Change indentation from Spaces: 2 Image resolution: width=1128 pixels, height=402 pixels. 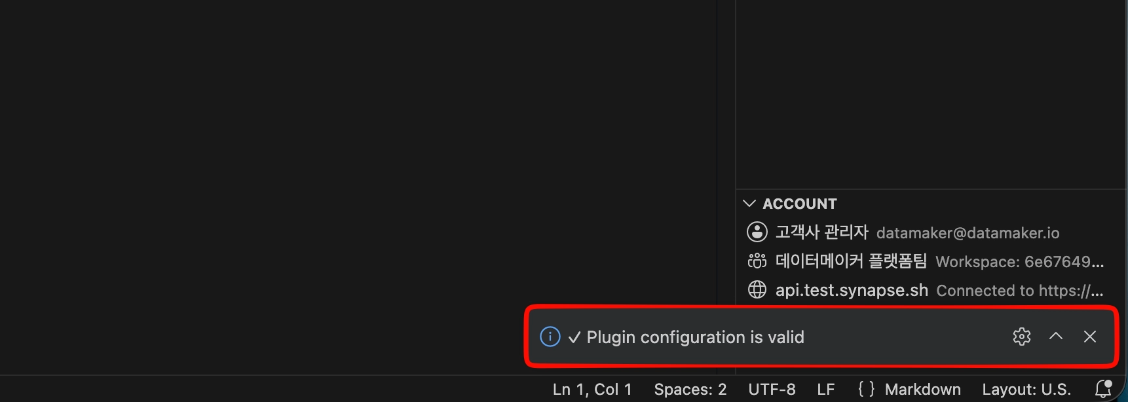690,390
